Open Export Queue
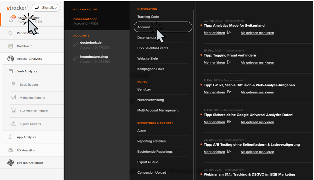This screenshot has height=180, width=314. (x=148, y=162)
